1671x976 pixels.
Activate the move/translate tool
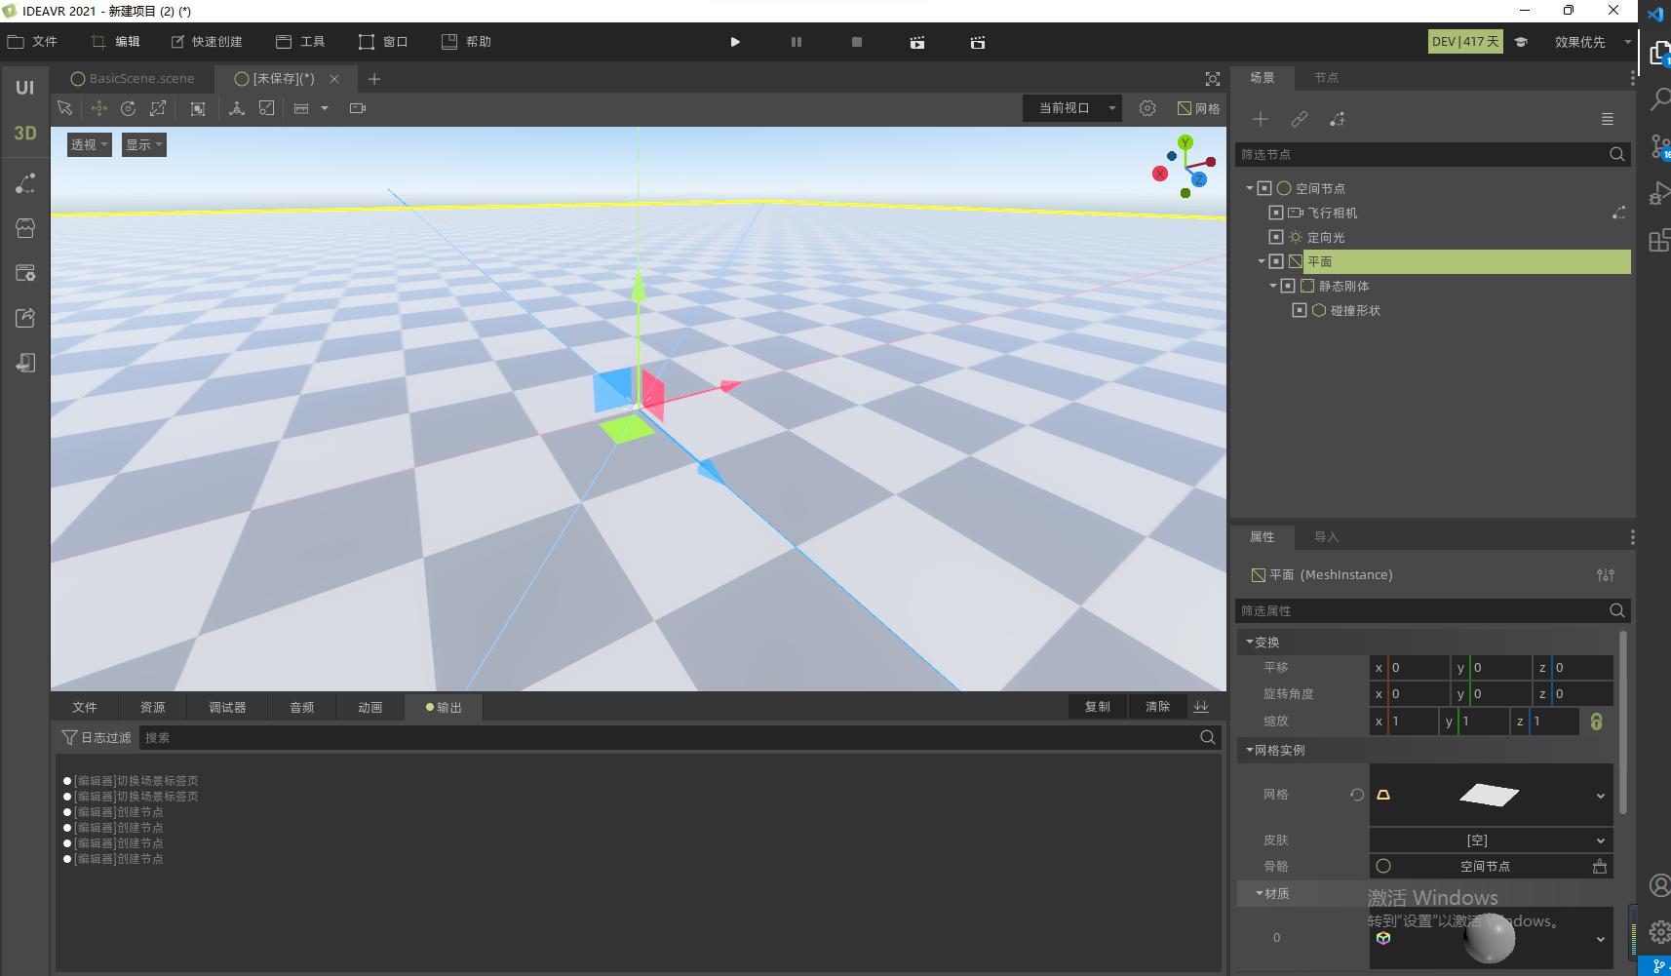click(98, 108)
